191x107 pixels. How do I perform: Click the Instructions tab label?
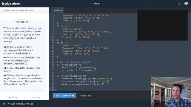[x=22, y=22]
